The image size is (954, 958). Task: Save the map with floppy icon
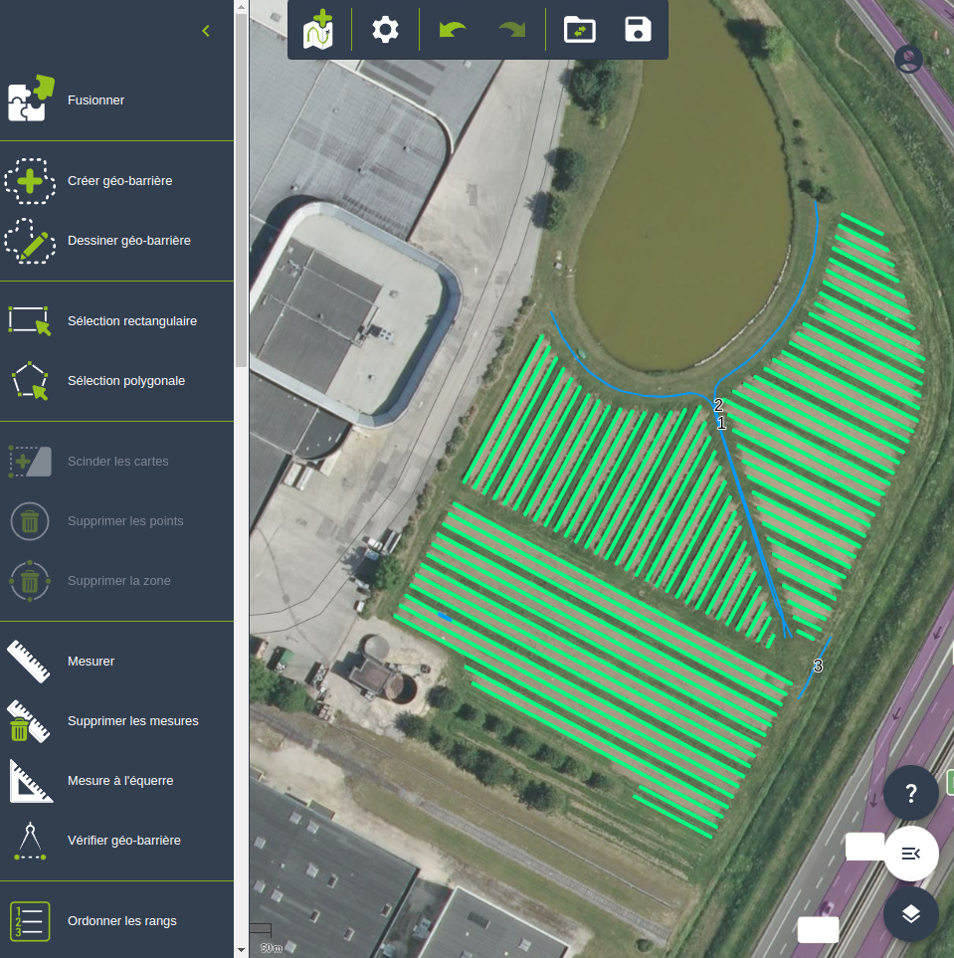638,30
